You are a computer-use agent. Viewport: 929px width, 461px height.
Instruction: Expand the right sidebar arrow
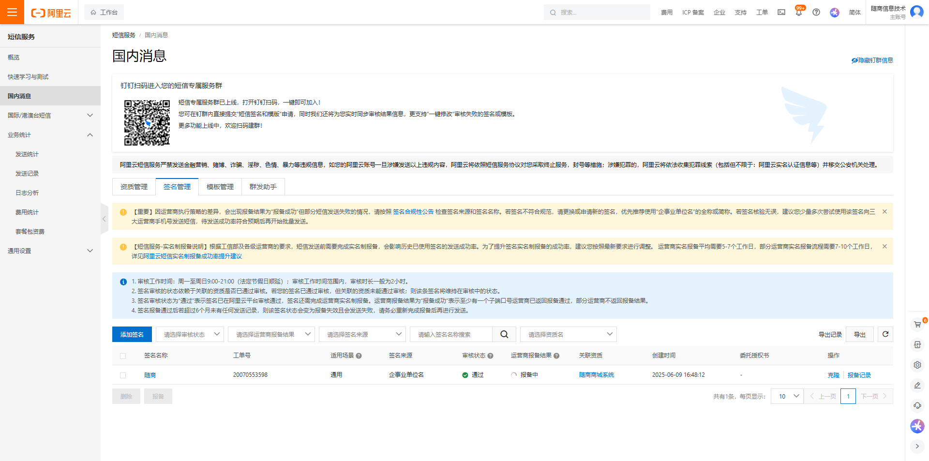(x=917, y=446)
